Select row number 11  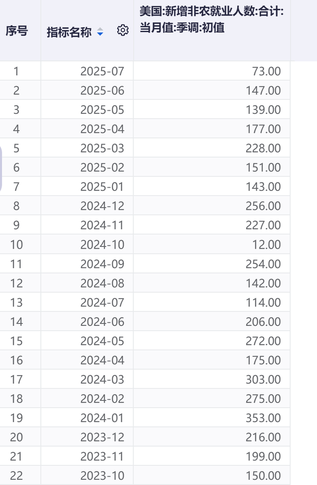[x=16, y=264]
